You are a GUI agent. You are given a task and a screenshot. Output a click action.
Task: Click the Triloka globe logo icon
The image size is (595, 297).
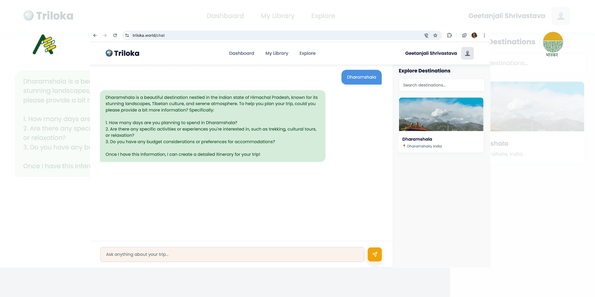[x=109, y=53]
